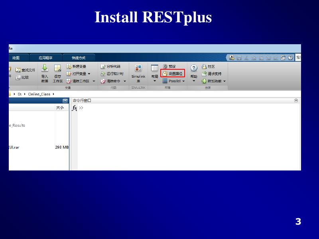Open the Current Folder panel actions menu
319x239 pixels.
[x=65, y=101]
